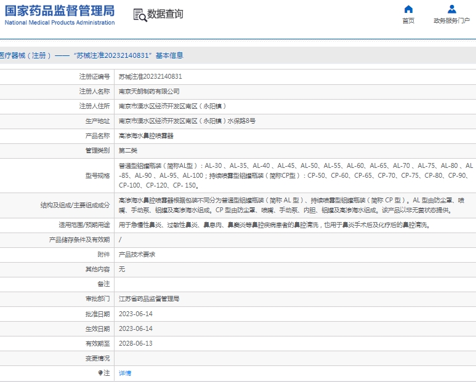The height and width of the screenshot is (382, 476).
Task: Click the 适用范围/预期用途 row label
Action: pyautogui.click(x=84, y=225)
